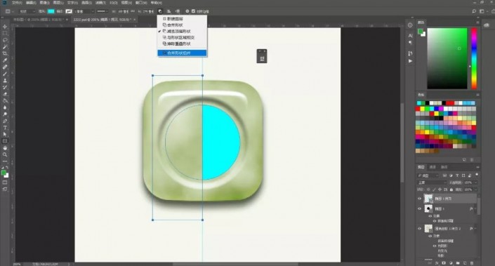Select the Horizontal Type tool
Screen dimensions: 495x266
pos(5,128)
